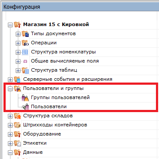Screen dimensions: 159x159
Task: Expand the Штрихкоды контейнеров node
Action: [10, 125]
